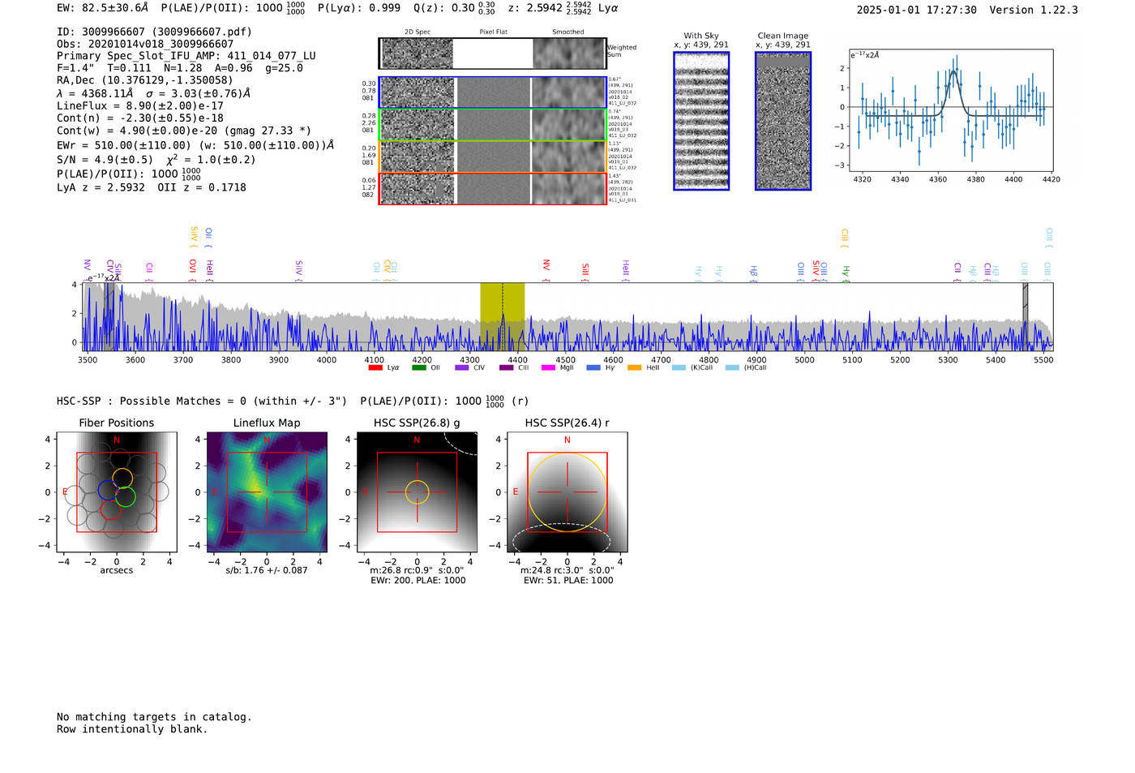Open the Lineflux Map plot
The width and height of the screenshot is (1135, 773).
pyautogui.click(x=267, y=492)
